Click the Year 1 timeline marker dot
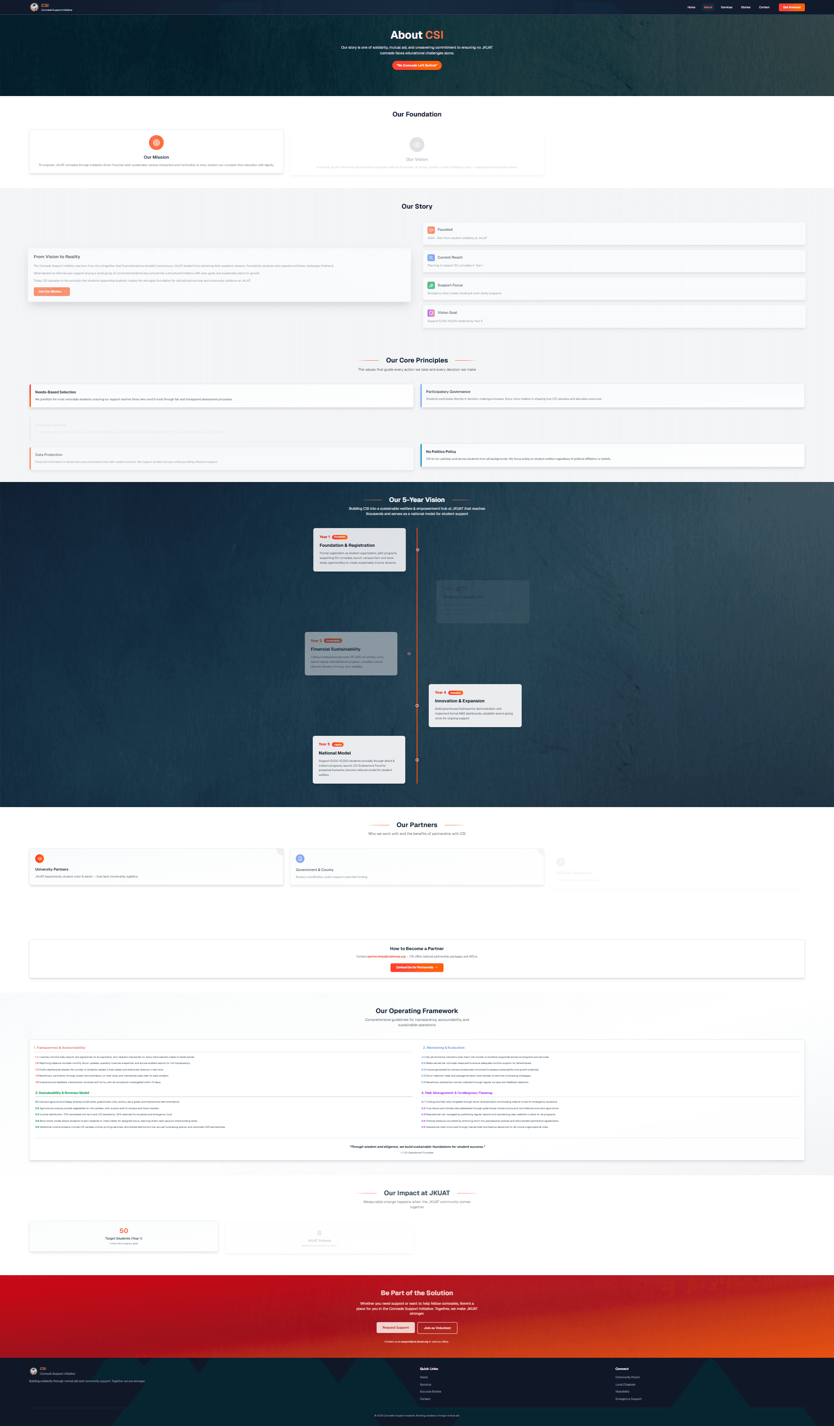The image size is (834, 1426). (417, 549)
